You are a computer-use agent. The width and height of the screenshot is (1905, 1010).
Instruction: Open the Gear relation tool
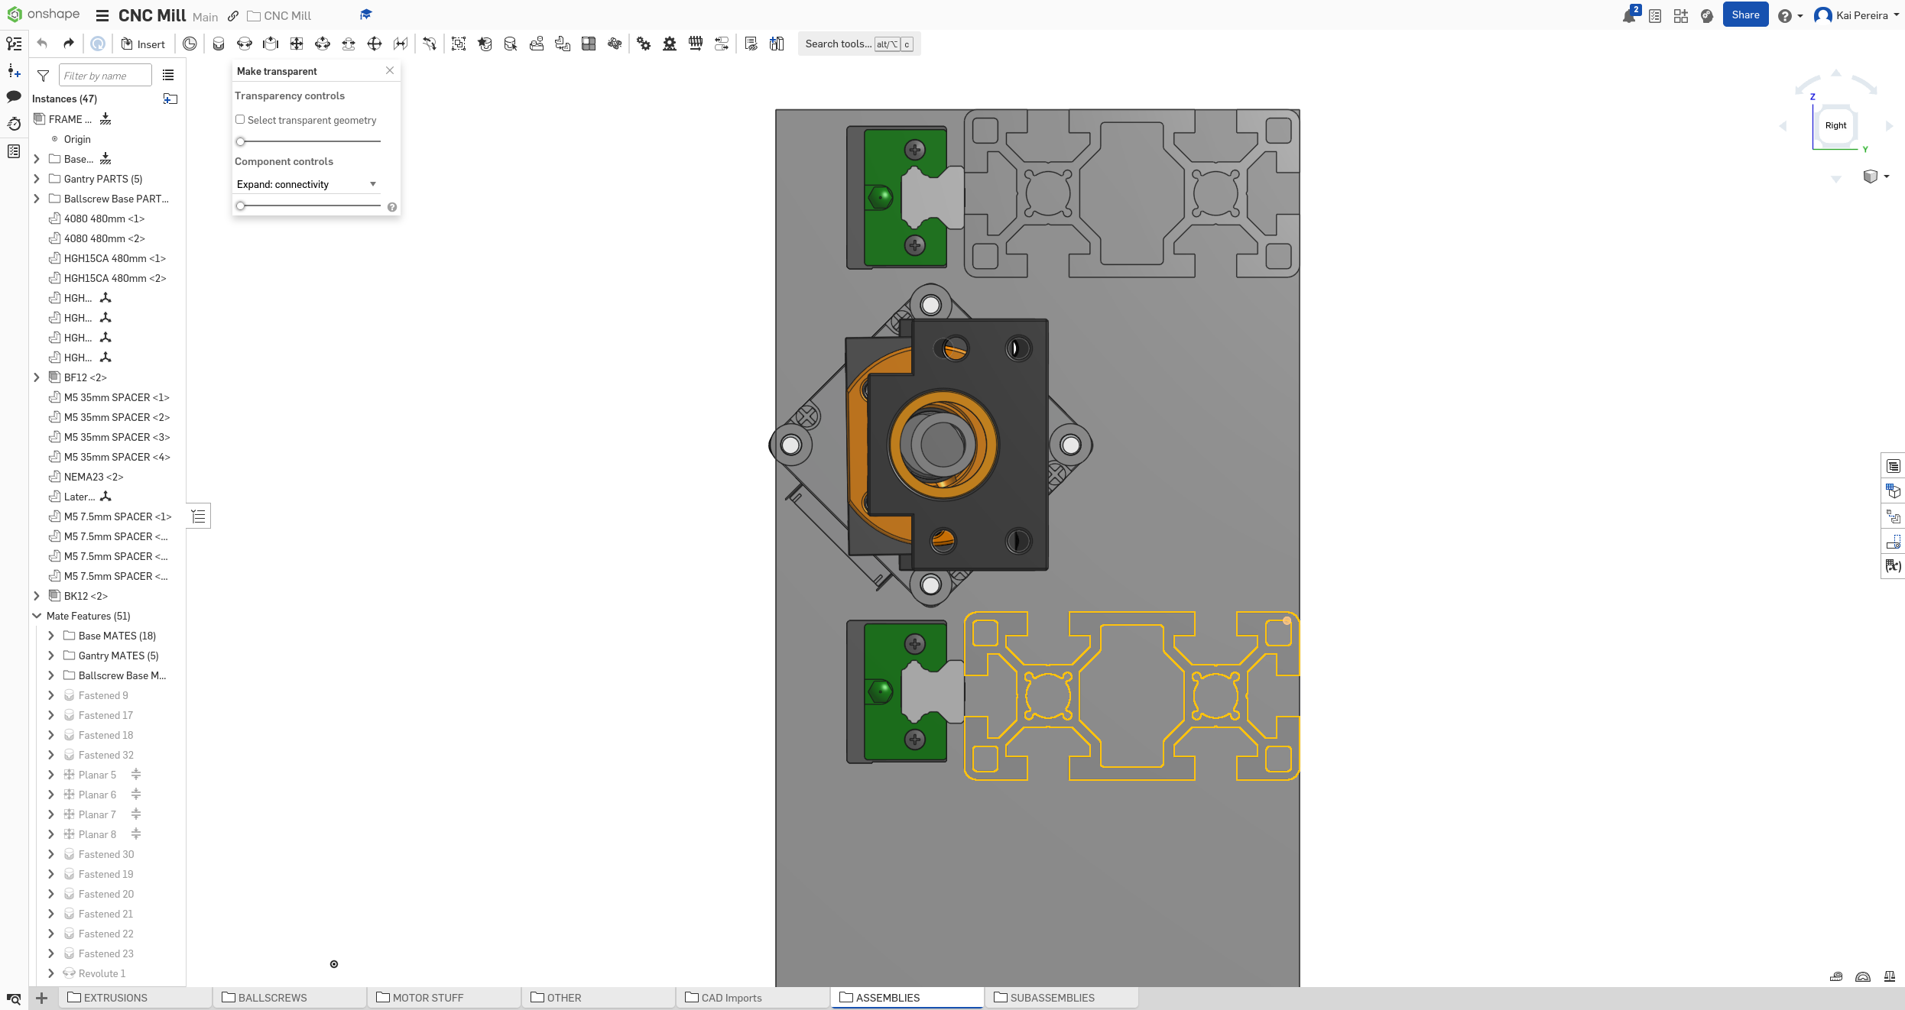tap(644, 44)
